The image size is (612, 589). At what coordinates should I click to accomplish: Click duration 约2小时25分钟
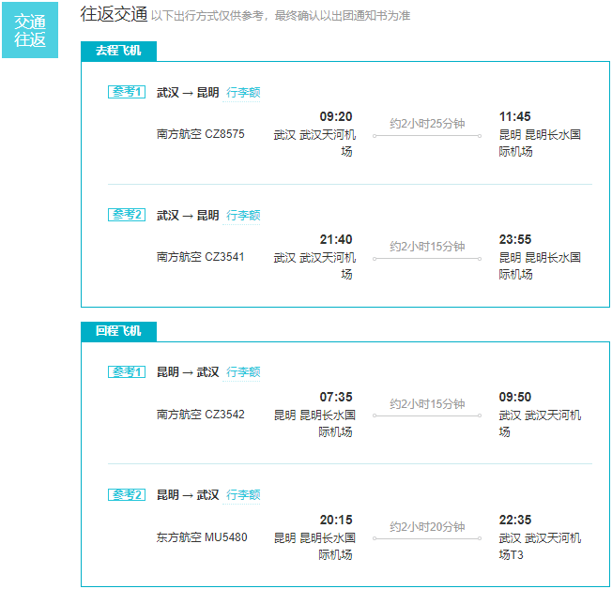tap(427, 124)
